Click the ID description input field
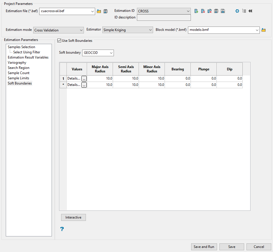Image resolution: width=273 pixels, height=252 pixels. pyautogui.click(x=164, y=18)
